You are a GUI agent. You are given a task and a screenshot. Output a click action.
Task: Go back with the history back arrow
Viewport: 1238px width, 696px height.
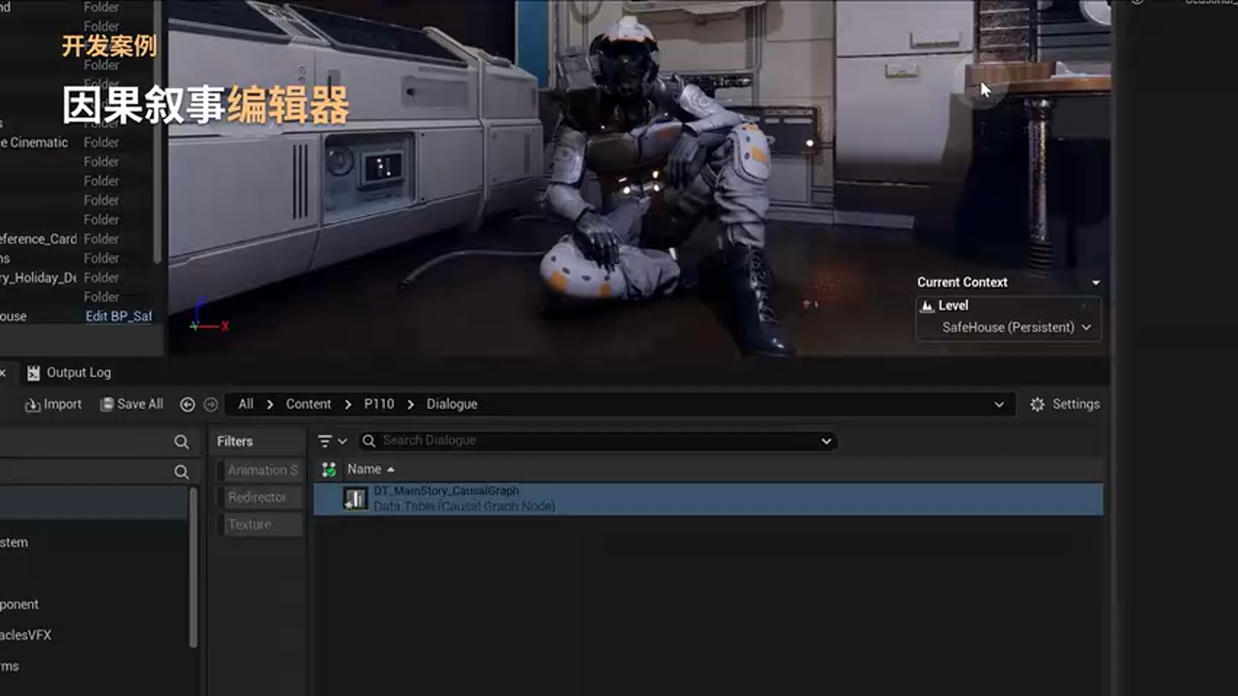tap(188, 405)
